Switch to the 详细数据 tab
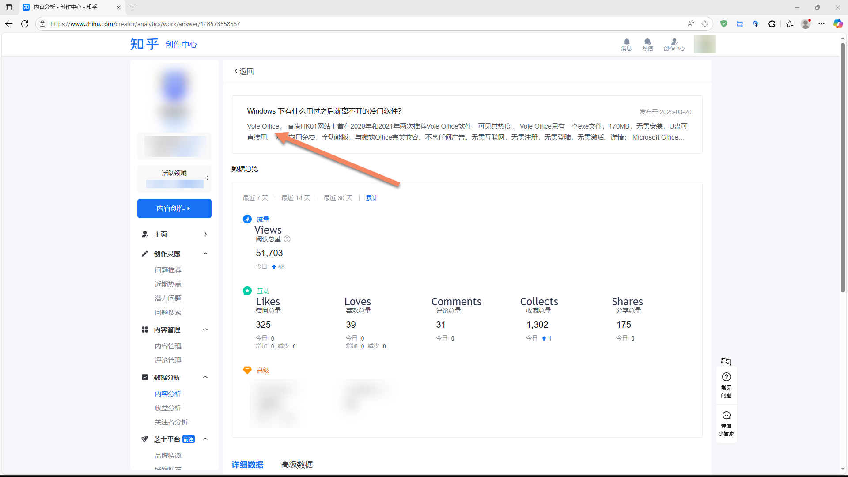This screenshot has height=477, width=848. tap(247, 465)
